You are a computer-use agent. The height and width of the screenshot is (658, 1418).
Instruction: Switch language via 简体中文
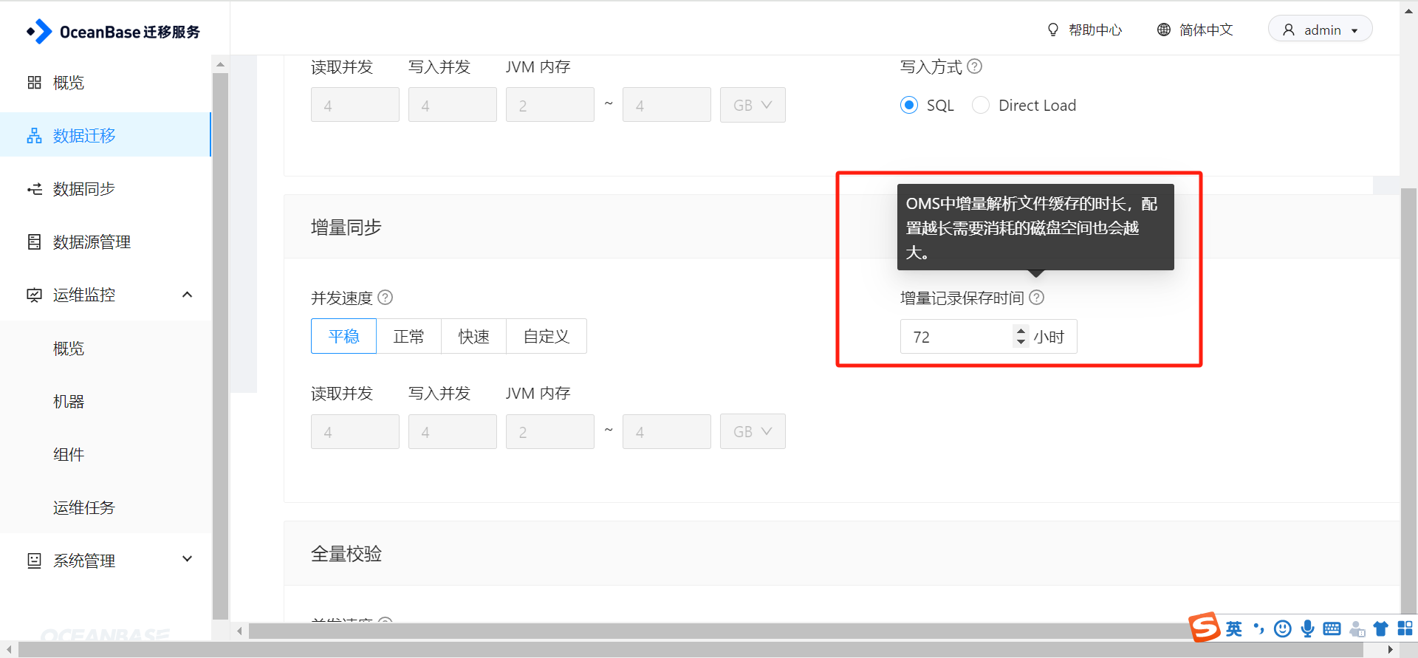pos(1206,30)
